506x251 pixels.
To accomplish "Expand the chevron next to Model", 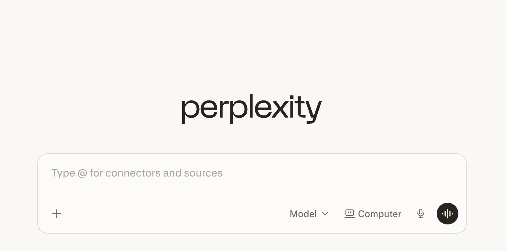I will 325,214.
